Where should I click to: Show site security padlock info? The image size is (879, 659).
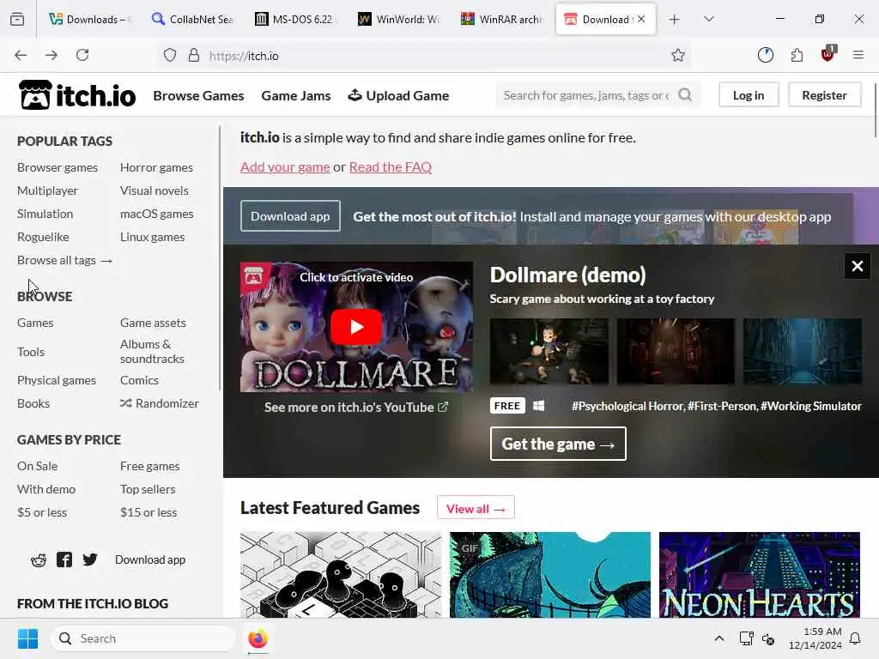pos(194,55)
